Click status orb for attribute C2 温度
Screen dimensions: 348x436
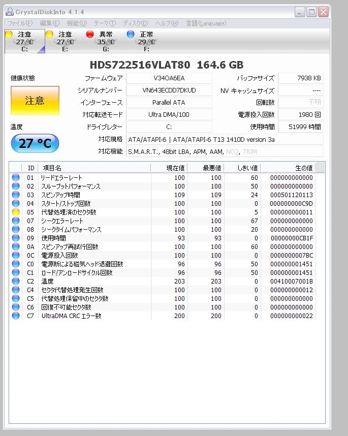[16, 281]
